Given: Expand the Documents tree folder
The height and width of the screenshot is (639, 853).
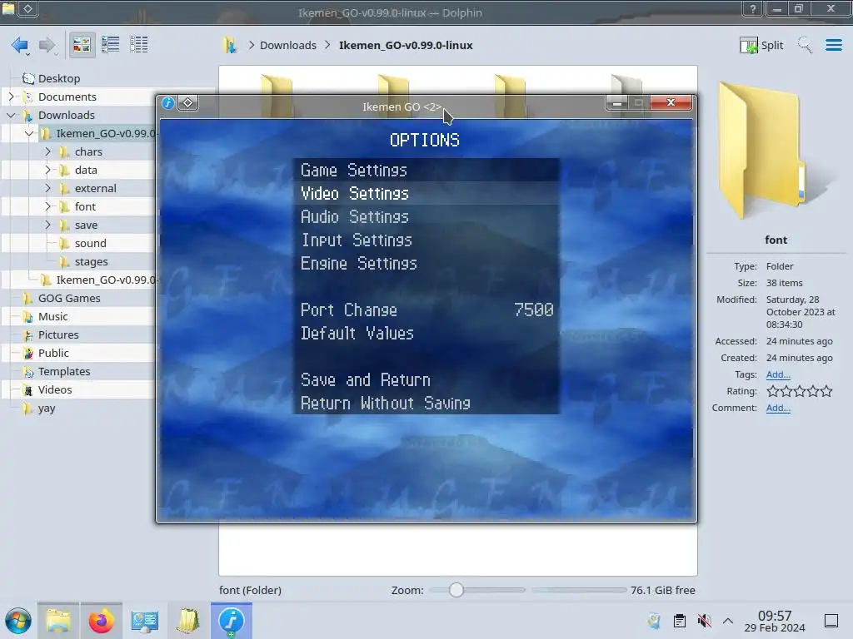Looking at the screenshot, I should tap(11, 97).
